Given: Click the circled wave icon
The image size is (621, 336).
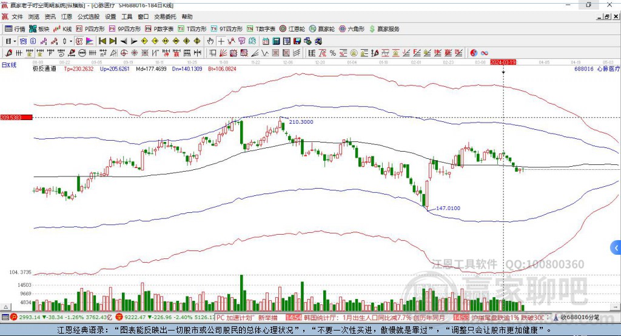Looking at the screenshot, I should (x=82, y=53).
